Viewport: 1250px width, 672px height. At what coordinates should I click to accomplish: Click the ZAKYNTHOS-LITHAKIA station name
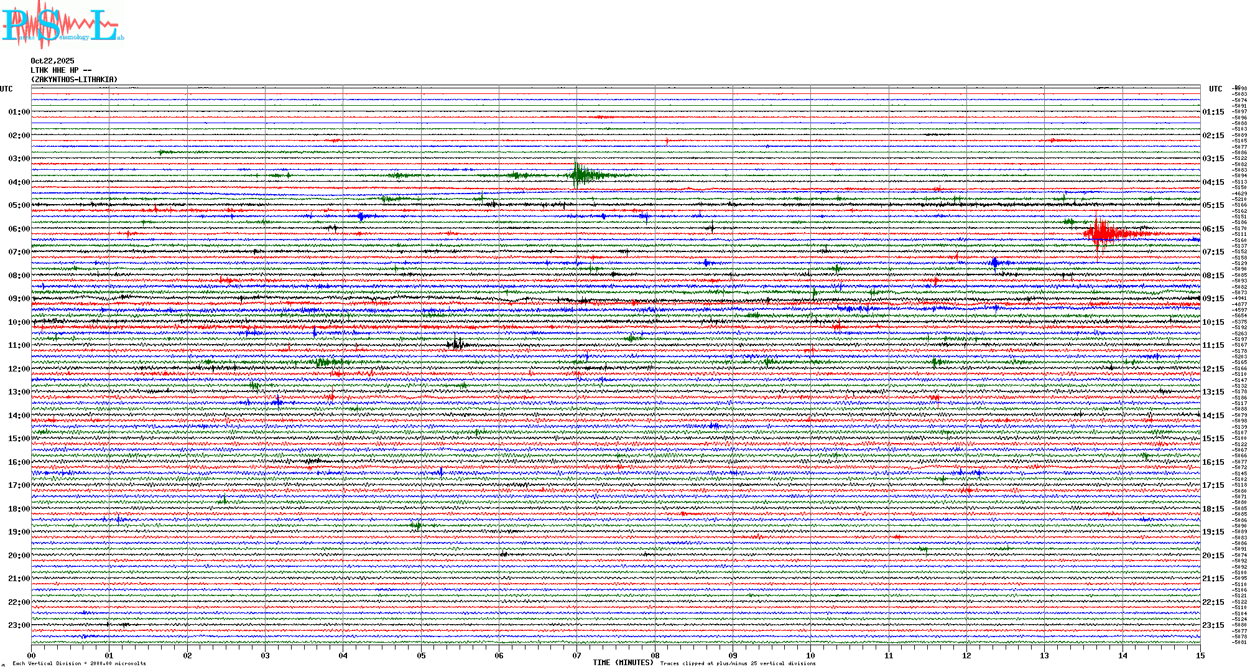pos(74,80)
